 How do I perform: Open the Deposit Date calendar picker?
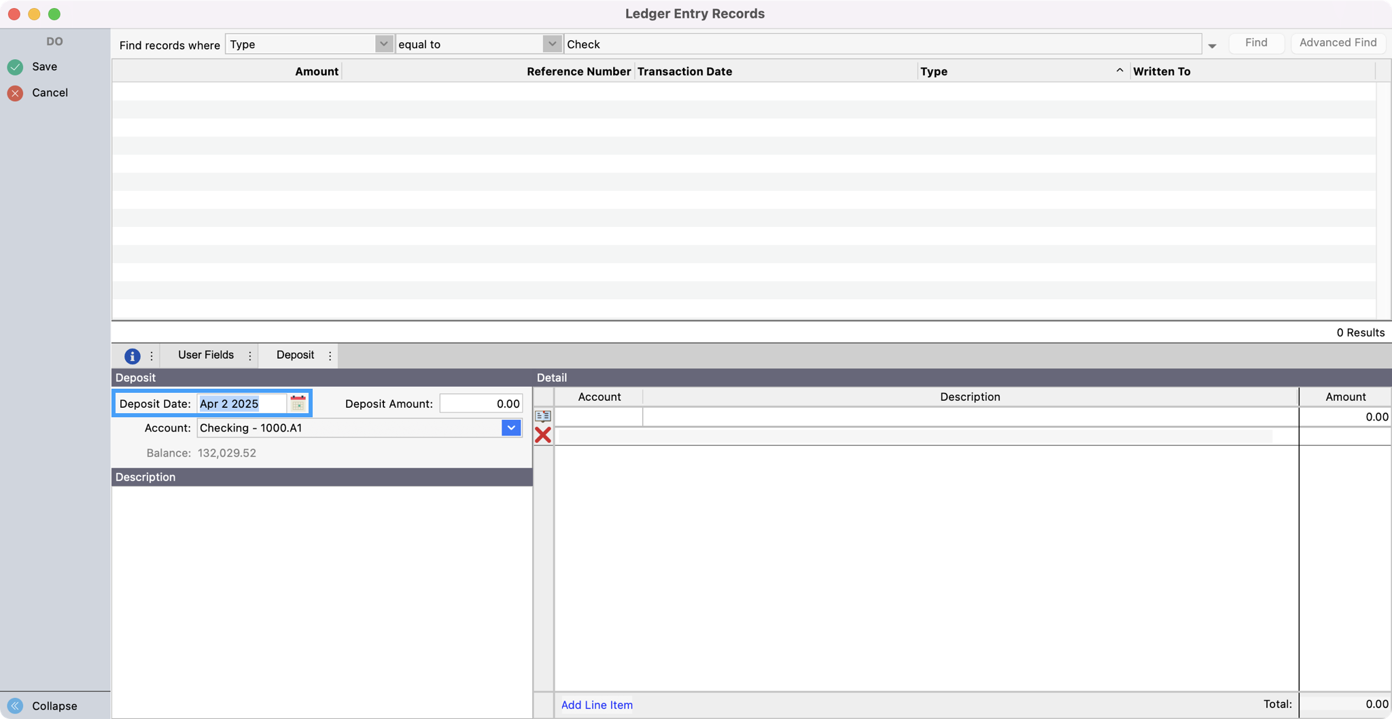(x=298, y=404)
